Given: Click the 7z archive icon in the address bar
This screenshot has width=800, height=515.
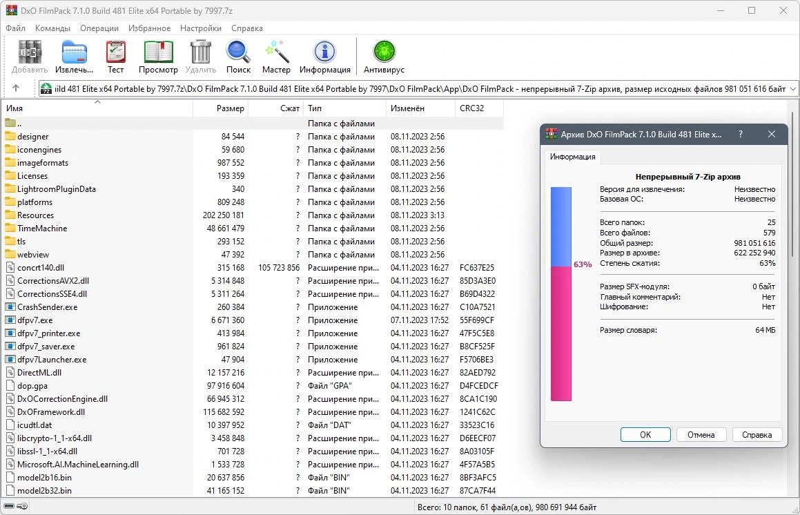Looking at the screenshot, I should coord(46,89).
